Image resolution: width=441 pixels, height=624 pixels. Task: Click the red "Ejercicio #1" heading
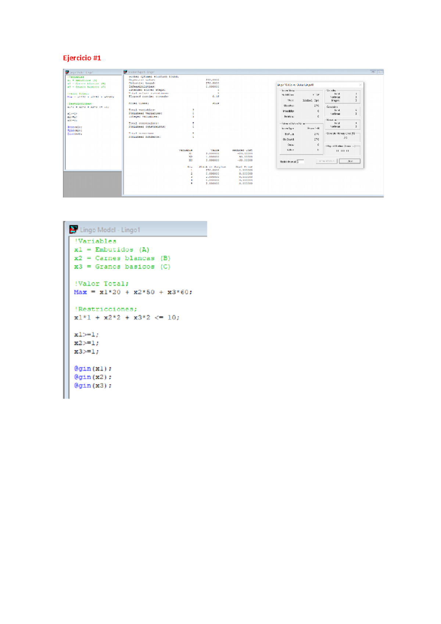click(x=82, y=58)
